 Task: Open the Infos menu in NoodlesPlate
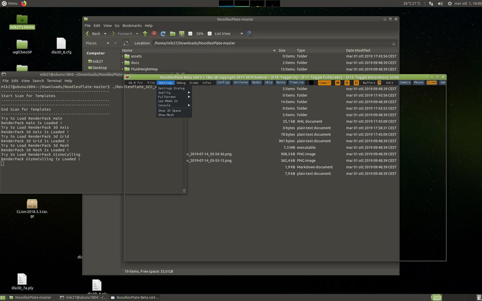206,83
